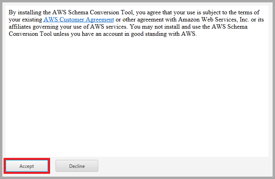This screenshot has width=275, height=179.
Task: View the existing AWS Customer Agreement
Action: tap(79, 19)
